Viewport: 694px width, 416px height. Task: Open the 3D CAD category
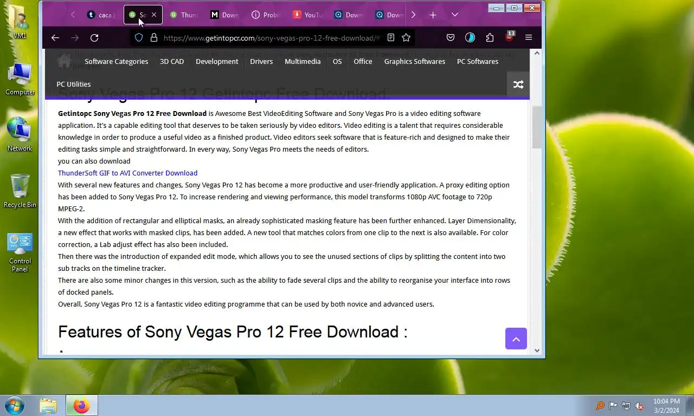[x=172, y=61]
